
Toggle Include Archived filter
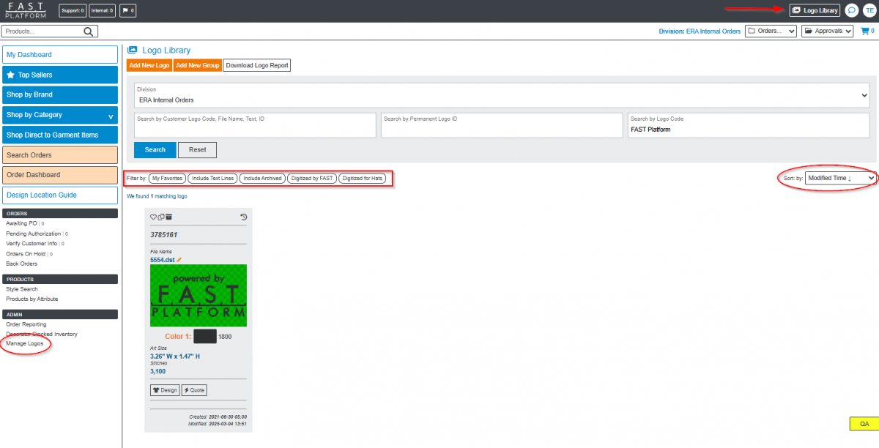pos(263,179)
